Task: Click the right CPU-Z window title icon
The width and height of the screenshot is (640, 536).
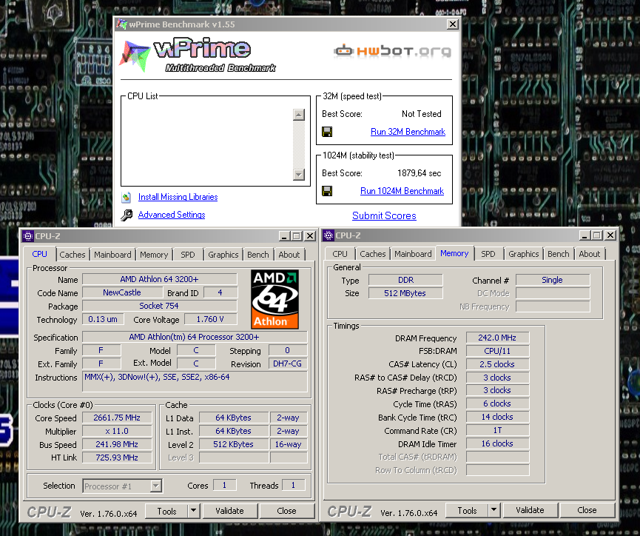Action: click(x=329, y=235)
